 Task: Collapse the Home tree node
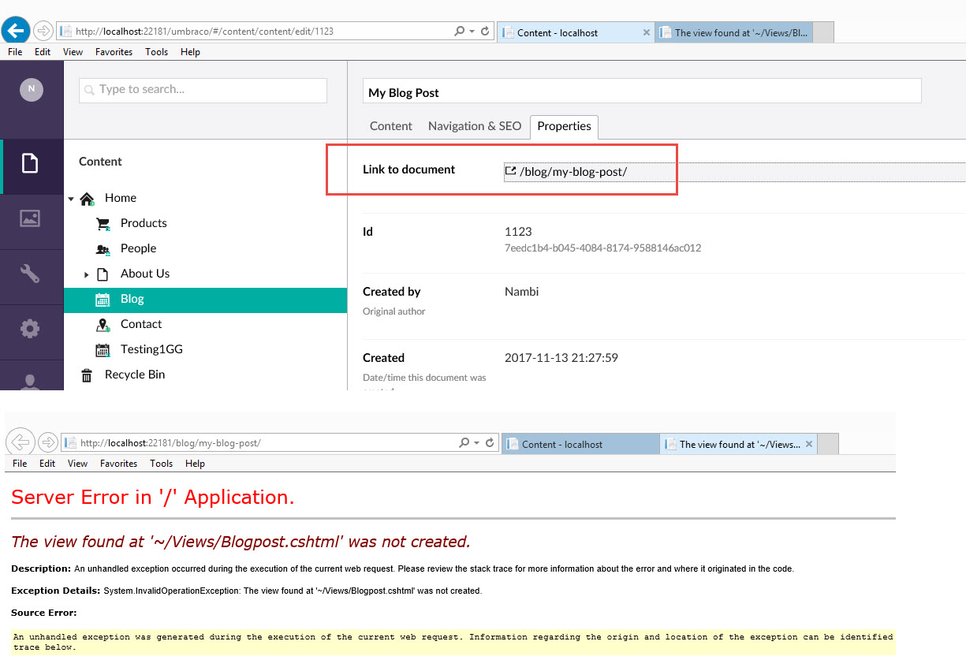pyautogui.click(x=71, y=199)
